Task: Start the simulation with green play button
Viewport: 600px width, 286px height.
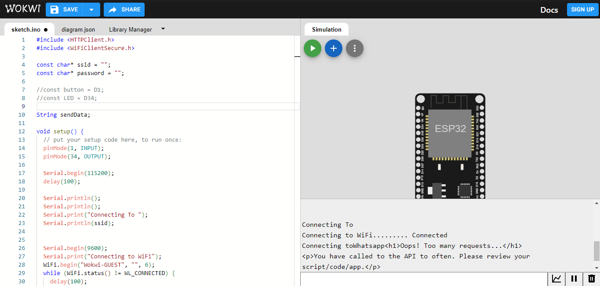Action: [313, 48]
